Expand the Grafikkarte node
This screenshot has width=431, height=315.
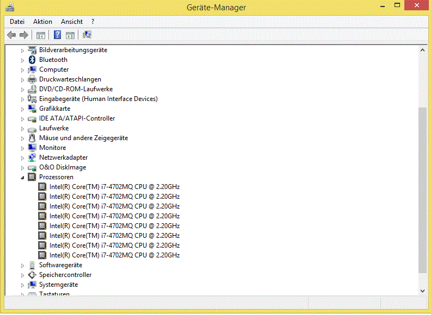22,109
